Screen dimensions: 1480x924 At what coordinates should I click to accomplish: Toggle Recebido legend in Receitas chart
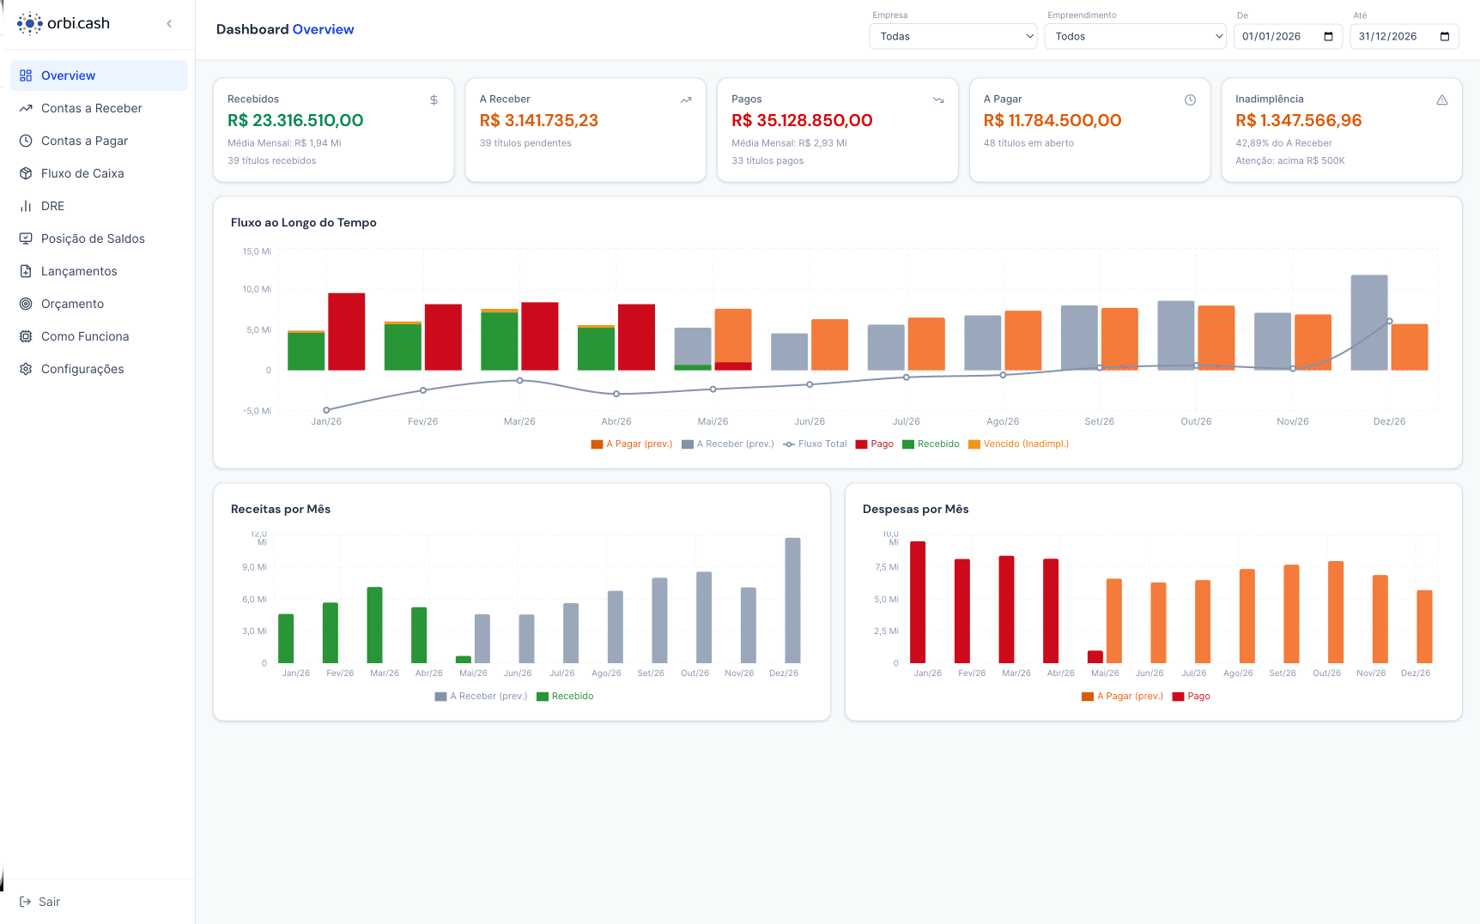click(x=565, y=697)
